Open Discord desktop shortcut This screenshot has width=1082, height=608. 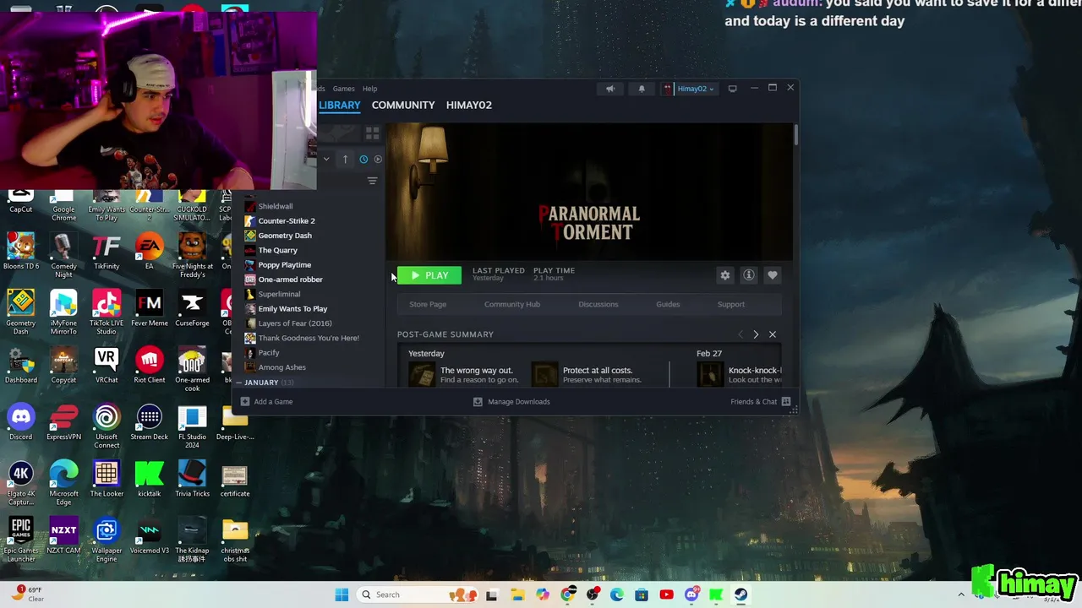click(x=21, y=422)
